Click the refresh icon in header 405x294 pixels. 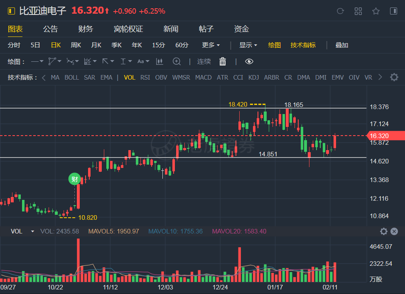341,11
